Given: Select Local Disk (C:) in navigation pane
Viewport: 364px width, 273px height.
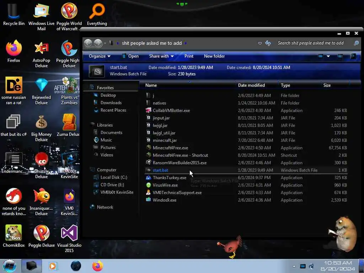Looking at the screenshot, I should 113,177.
